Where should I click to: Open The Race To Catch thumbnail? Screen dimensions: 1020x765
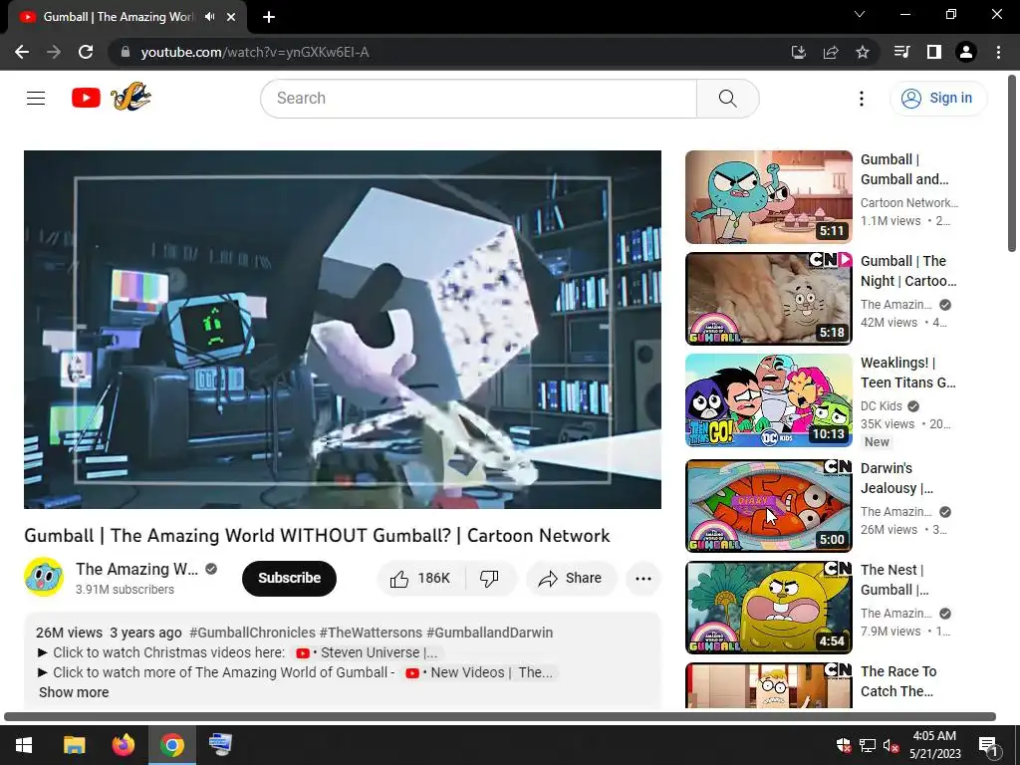(x=768, y=685)
